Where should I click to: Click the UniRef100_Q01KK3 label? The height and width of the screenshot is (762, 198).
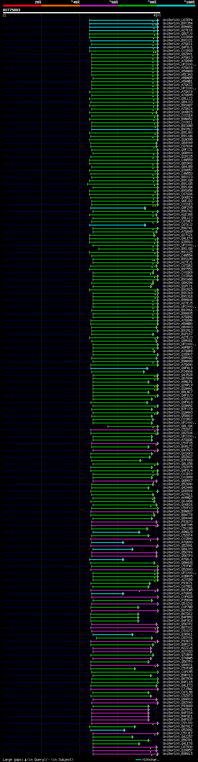tap(178, 454)
